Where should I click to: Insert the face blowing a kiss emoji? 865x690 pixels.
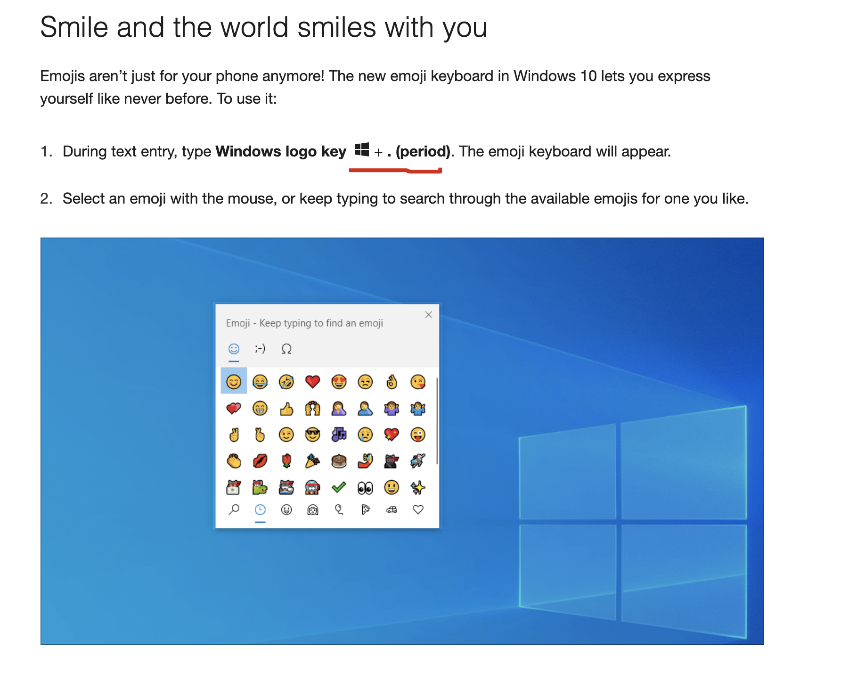418,381
